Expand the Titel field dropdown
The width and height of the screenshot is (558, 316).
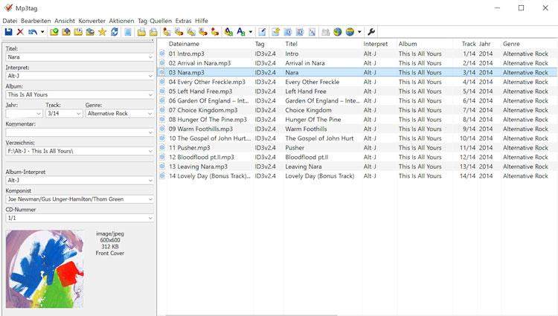(x=151, y=57)
